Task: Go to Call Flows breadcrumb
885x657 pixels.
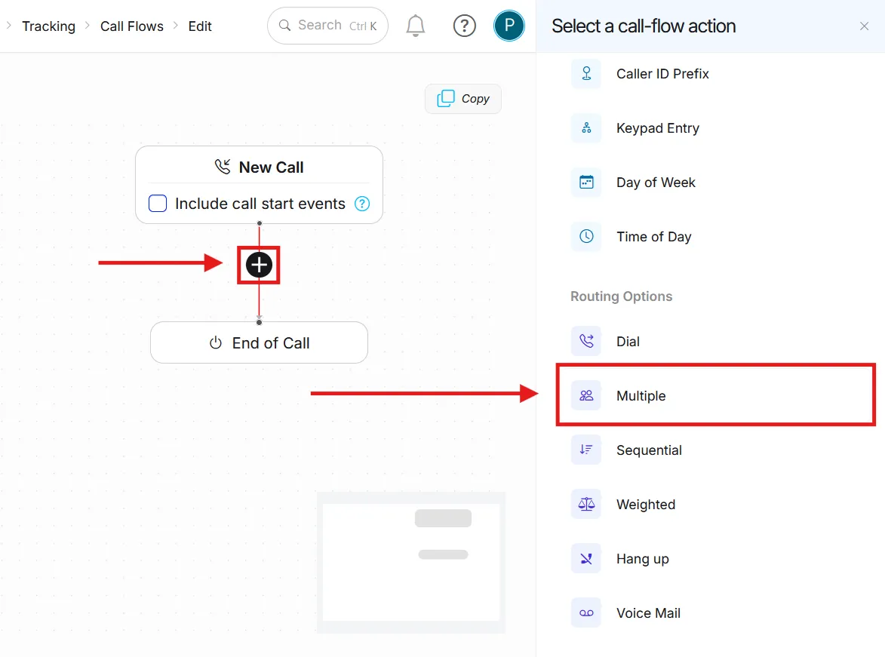Action: [131, 26]
